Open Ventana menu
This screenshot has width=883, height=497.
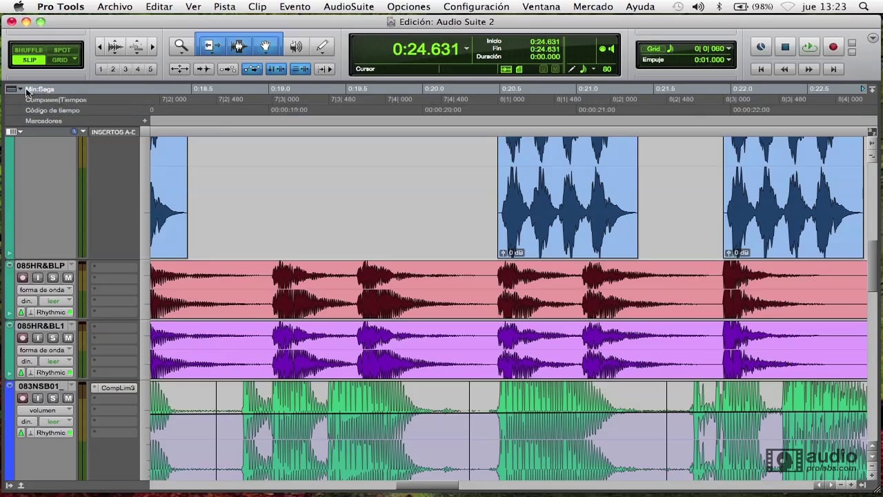click(x=541, y=6)
